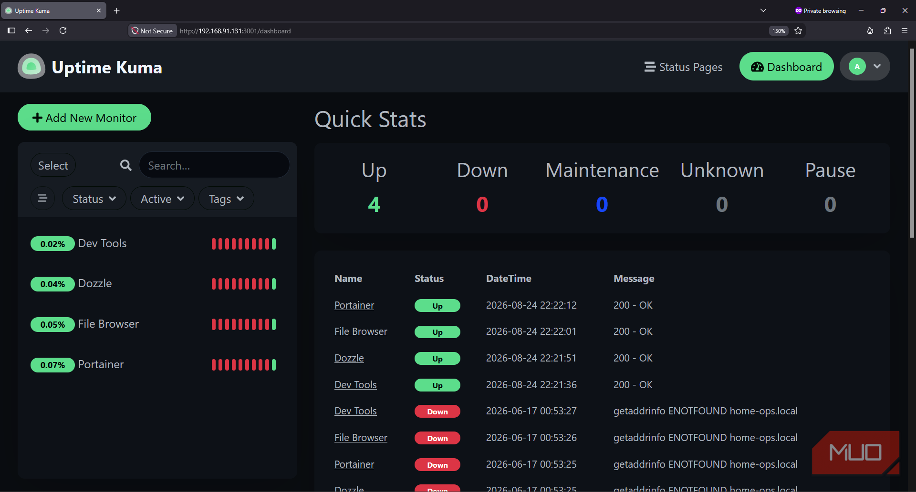
Task: Click the browser forward arrow
Action: (x=46, y=30)
